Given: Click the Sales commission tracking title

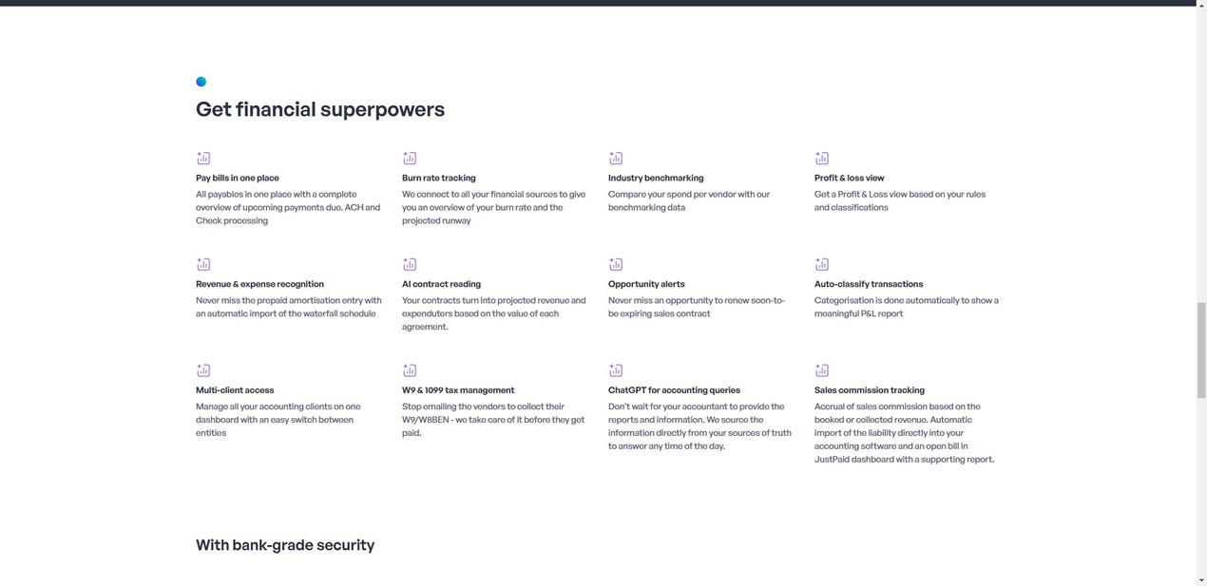Looking at the screenshot, I should 870,390.
